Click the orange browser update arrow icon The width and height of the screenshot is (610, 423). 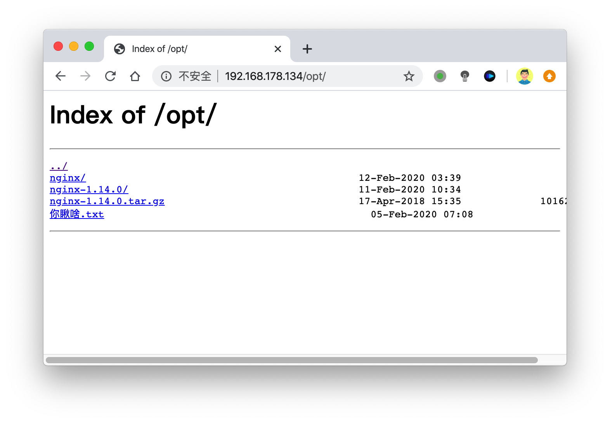coord(549,76)
